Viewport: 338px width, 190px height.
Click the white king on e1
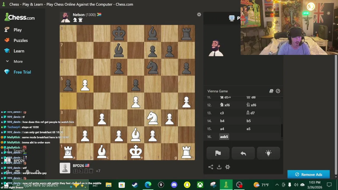coord(136,152)
